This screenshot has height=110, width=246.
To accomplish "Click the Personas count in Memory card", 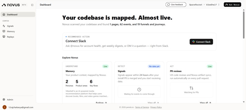I will (x=67, y=82).
